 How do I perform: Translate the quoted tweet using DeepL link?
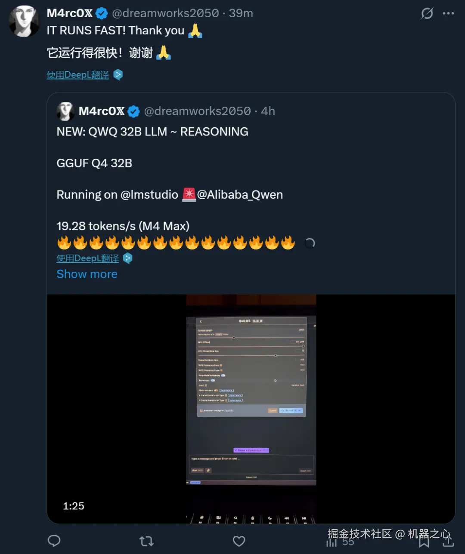(x=88, y=259)
